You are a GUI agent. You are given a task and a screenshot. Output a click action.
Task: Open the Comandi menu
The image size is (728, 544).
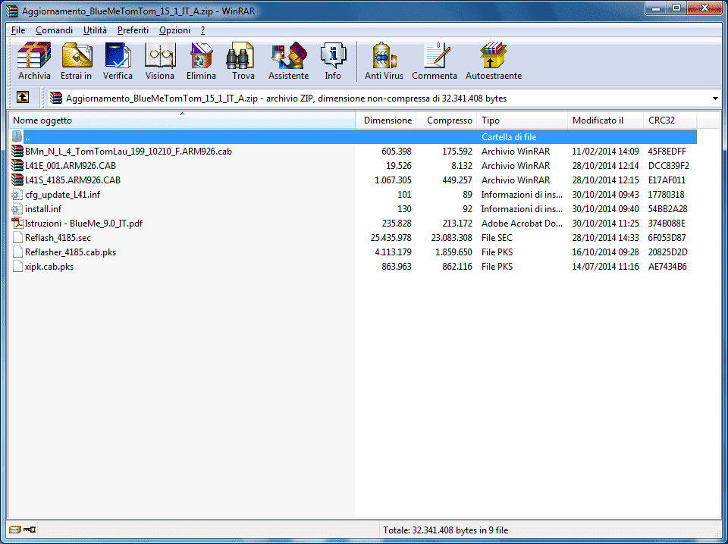pos(55,30)
